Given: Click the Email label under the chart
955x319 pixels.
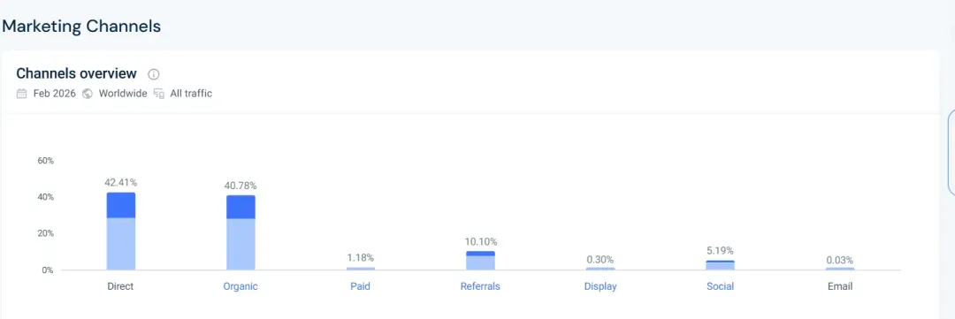Looking at the screenshot, I should tap(840, 286).
